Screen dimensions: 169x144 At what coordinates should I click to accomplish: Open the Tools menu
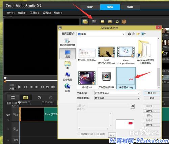pyautogui.click(x=34, y=13)
